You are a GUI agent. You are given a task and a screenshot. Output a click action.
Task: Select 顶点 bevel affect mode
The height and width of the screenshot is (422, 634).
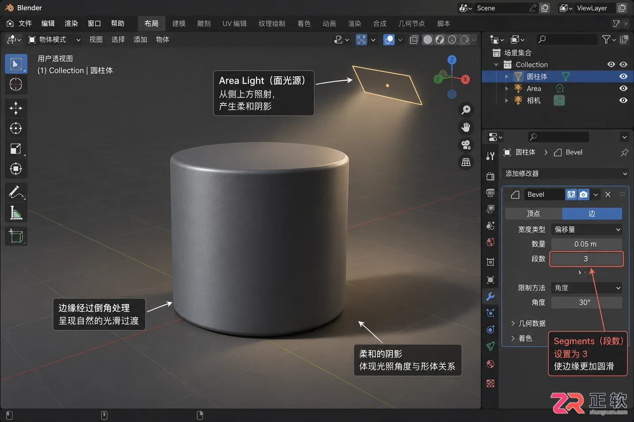[x=534, y=214]
